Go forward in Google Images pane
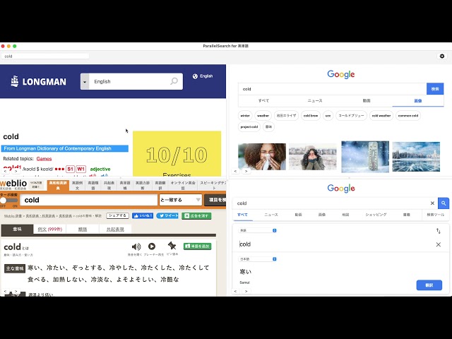This screenshot has width=452, height=339. click(246, 171)
